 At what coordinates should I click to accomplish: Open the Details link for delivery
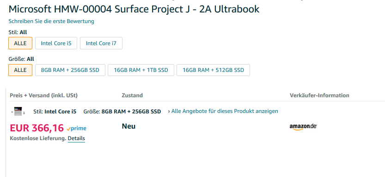76,138
